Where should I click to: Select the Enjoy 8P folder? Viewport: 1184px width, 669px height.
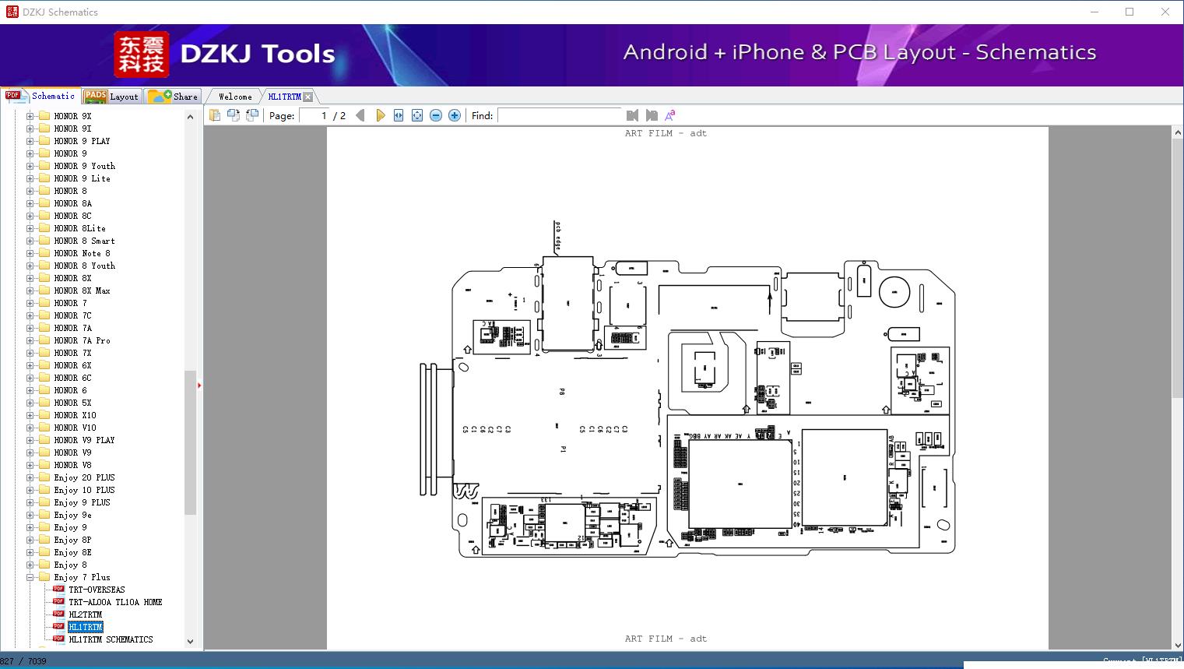72,540
